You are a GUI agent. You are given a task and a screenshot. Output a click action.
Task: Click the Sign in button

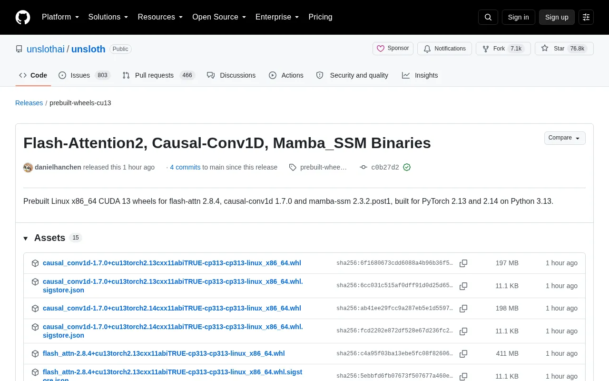click(518, 17)
